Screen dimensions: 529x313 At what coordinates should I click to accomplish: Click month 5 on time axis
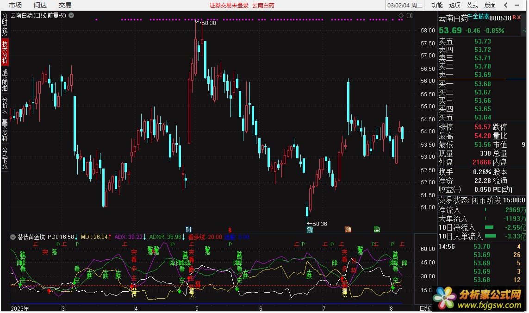[197, 309]
